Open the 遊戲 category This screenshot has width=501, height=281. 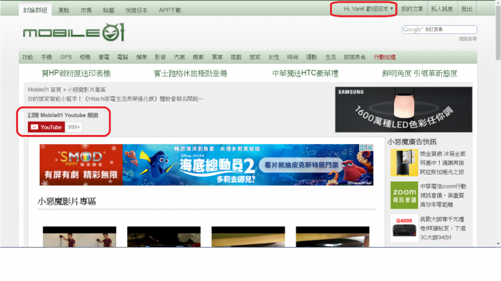coord(236,57)
